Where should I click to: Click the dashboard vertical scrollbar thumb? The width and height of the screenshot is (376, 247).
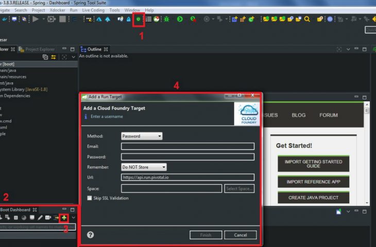[367, 111]
